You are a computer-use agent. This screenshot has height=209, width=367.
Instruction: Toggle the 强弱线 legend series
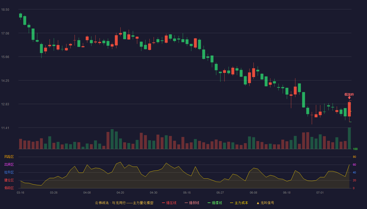(x=192, y=203)
